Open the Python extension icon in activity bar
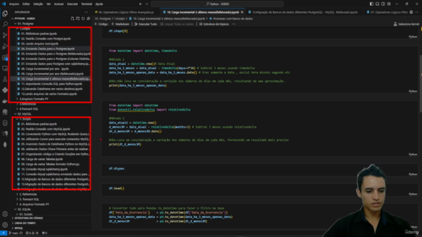The height and width of the screenshot is (237, 422). point(5,90)
